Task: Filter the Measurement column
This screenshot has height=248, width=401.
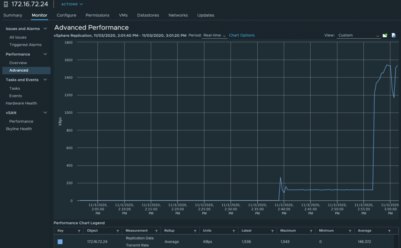Action: [x=156, y=231]
